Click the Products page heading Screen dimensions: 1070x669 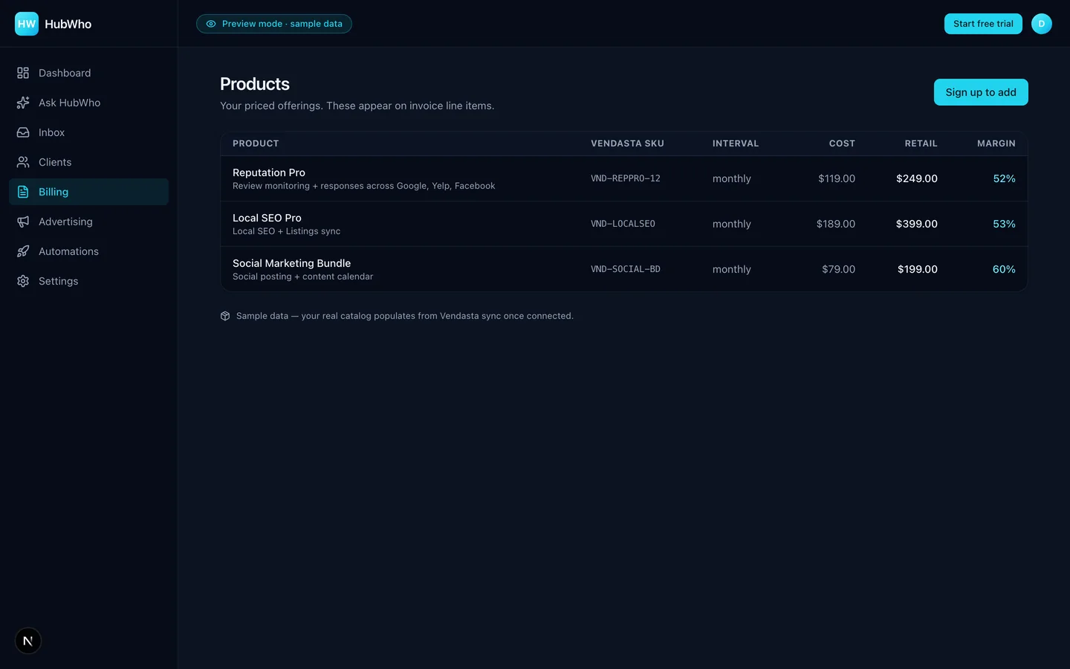[255, 84]
